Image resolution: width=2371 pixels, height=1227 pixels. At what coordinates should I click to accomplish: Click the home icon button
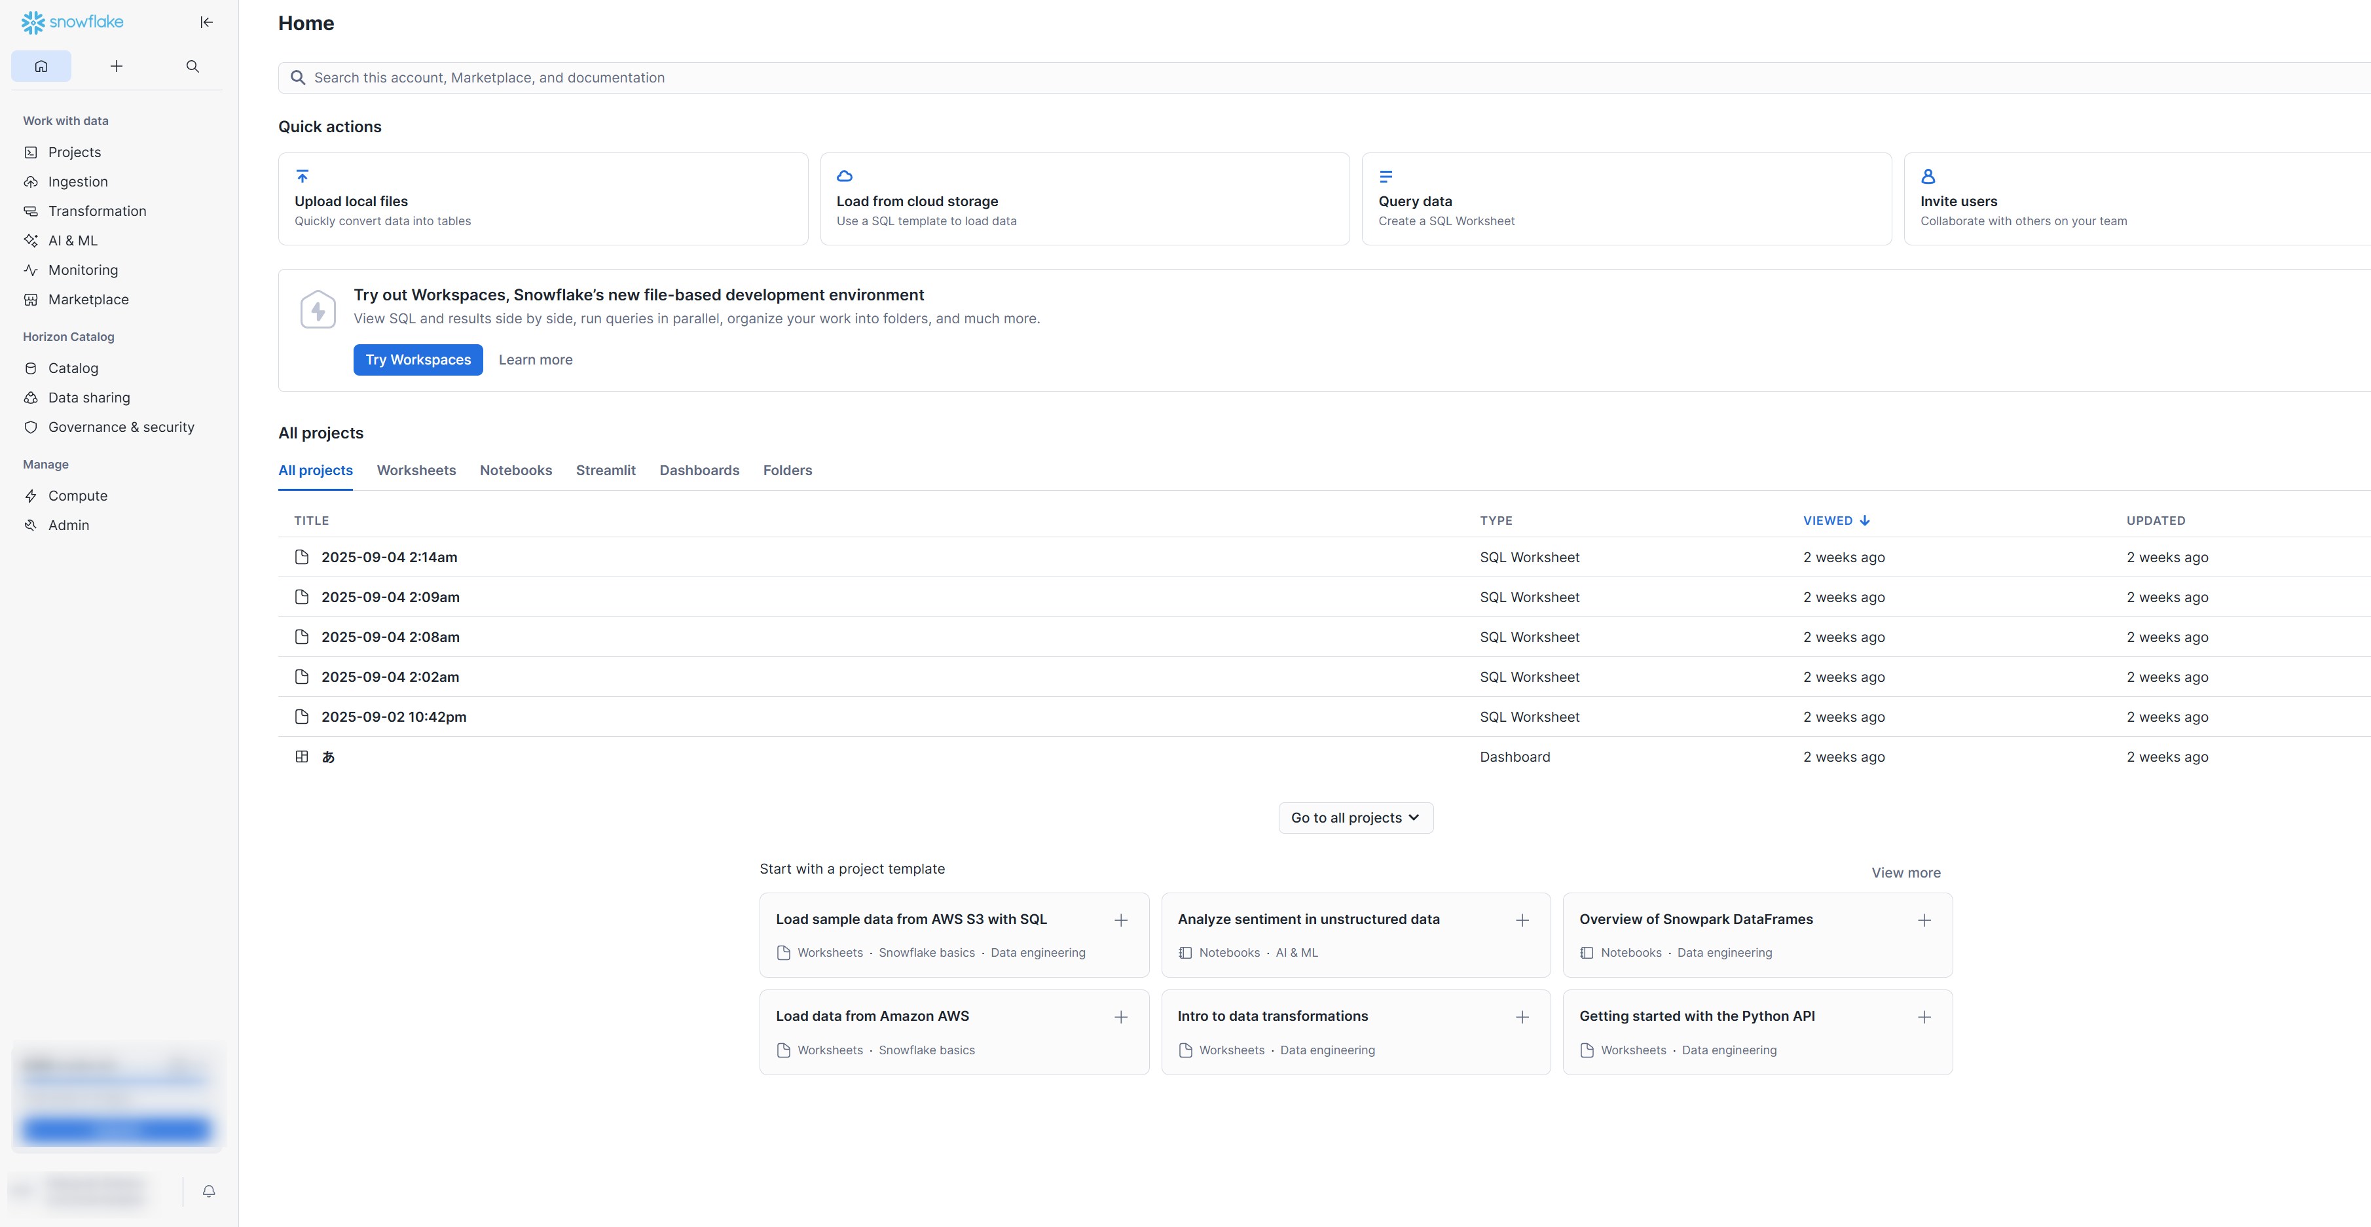(x=41, y=66)
